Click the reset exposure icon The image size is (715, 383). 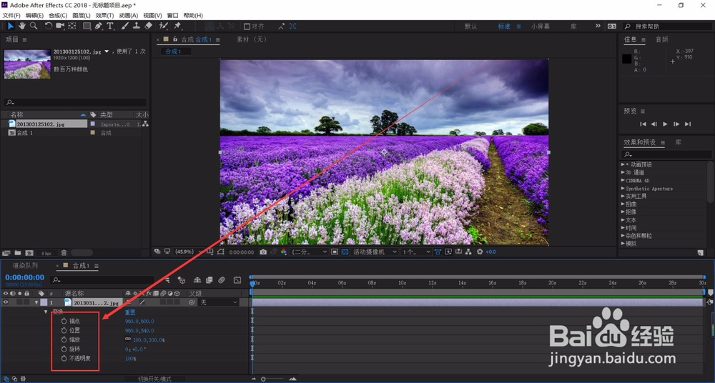coord(480,252)
